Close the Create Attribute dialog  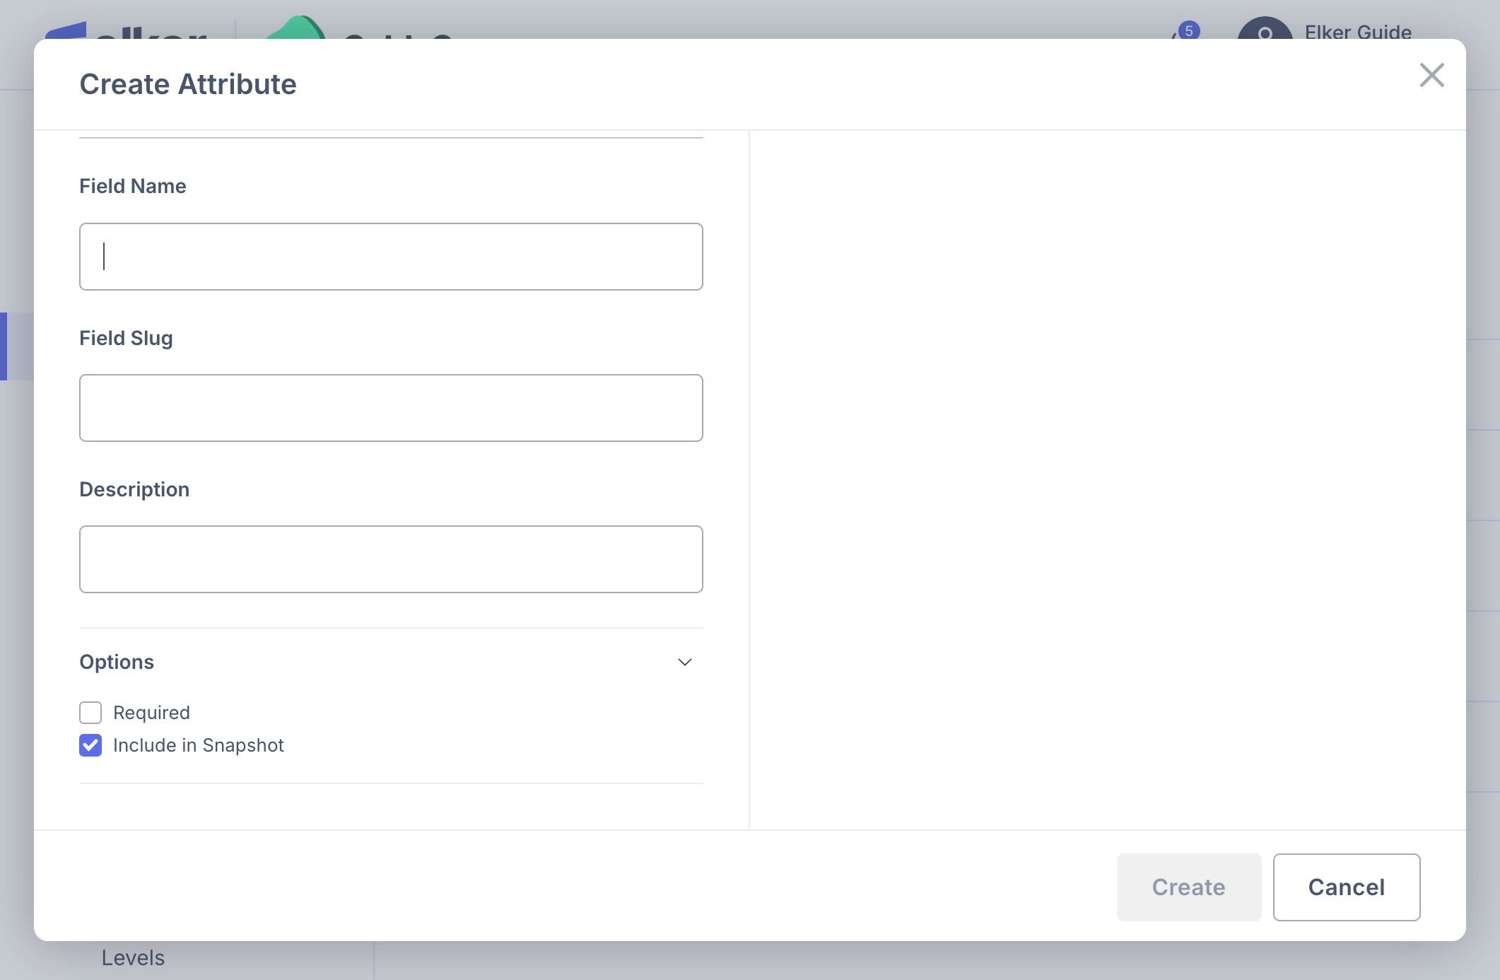tap(1431, 75)
